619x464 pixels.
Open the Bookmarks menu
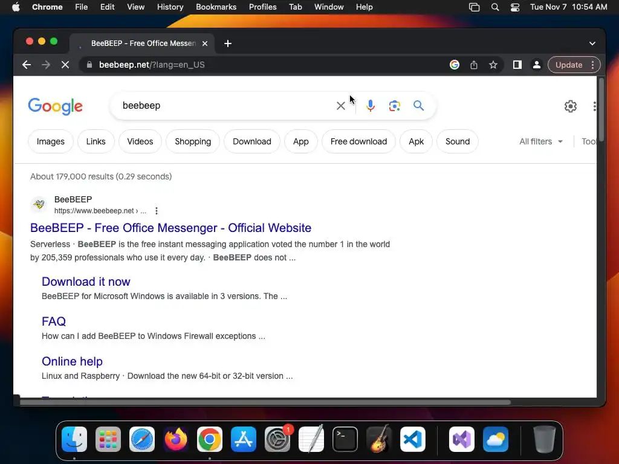click(216, 7)
